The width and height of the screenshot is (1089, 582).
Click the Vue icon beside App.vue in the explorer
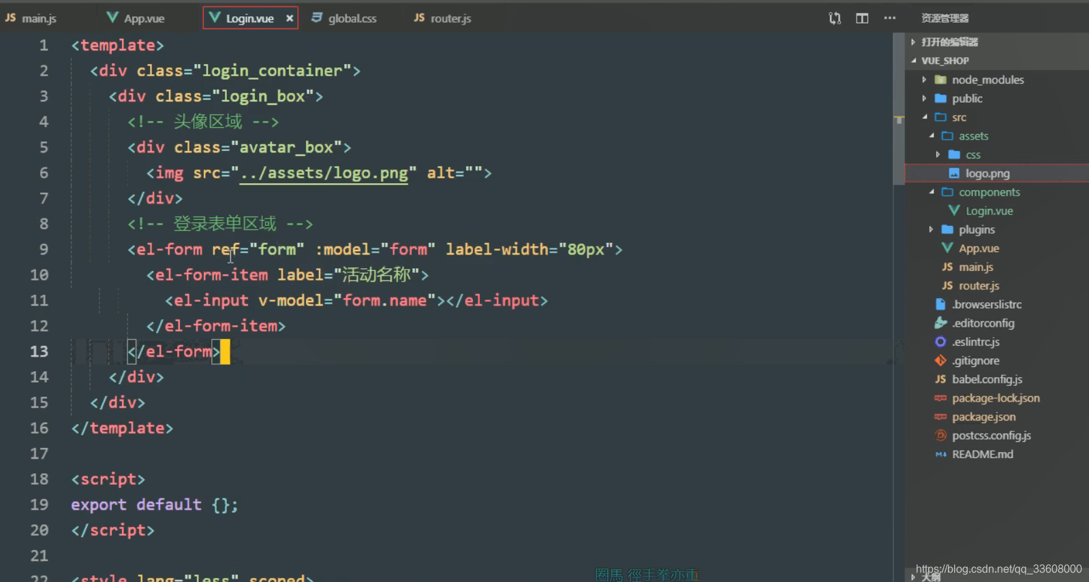947,248
